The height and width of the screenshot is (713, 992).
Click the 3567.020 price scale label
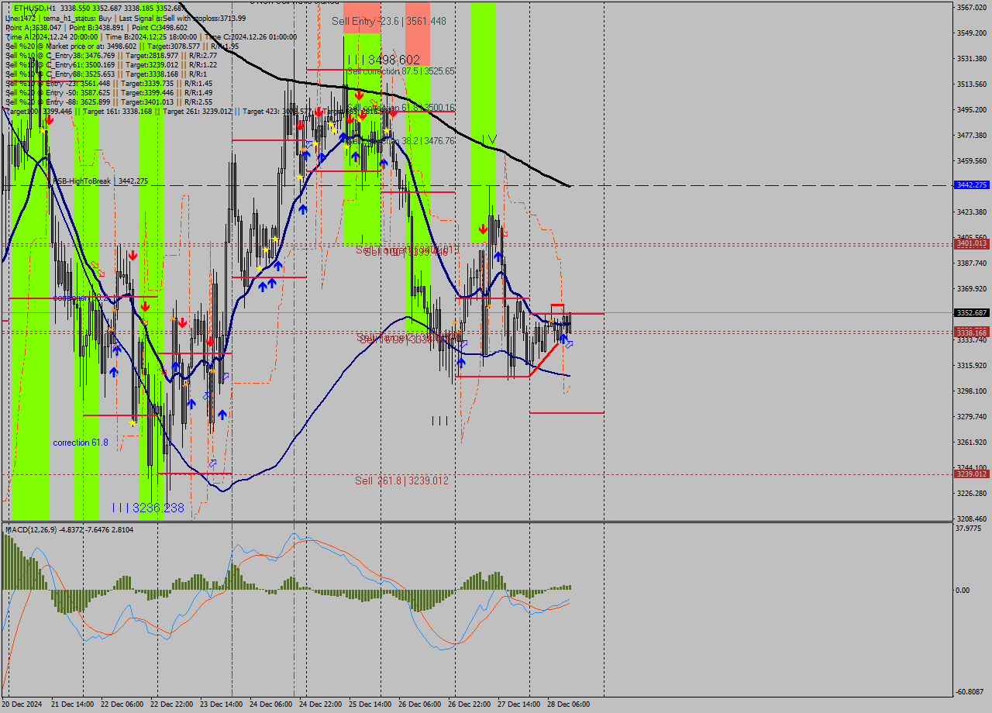[972, 7]
